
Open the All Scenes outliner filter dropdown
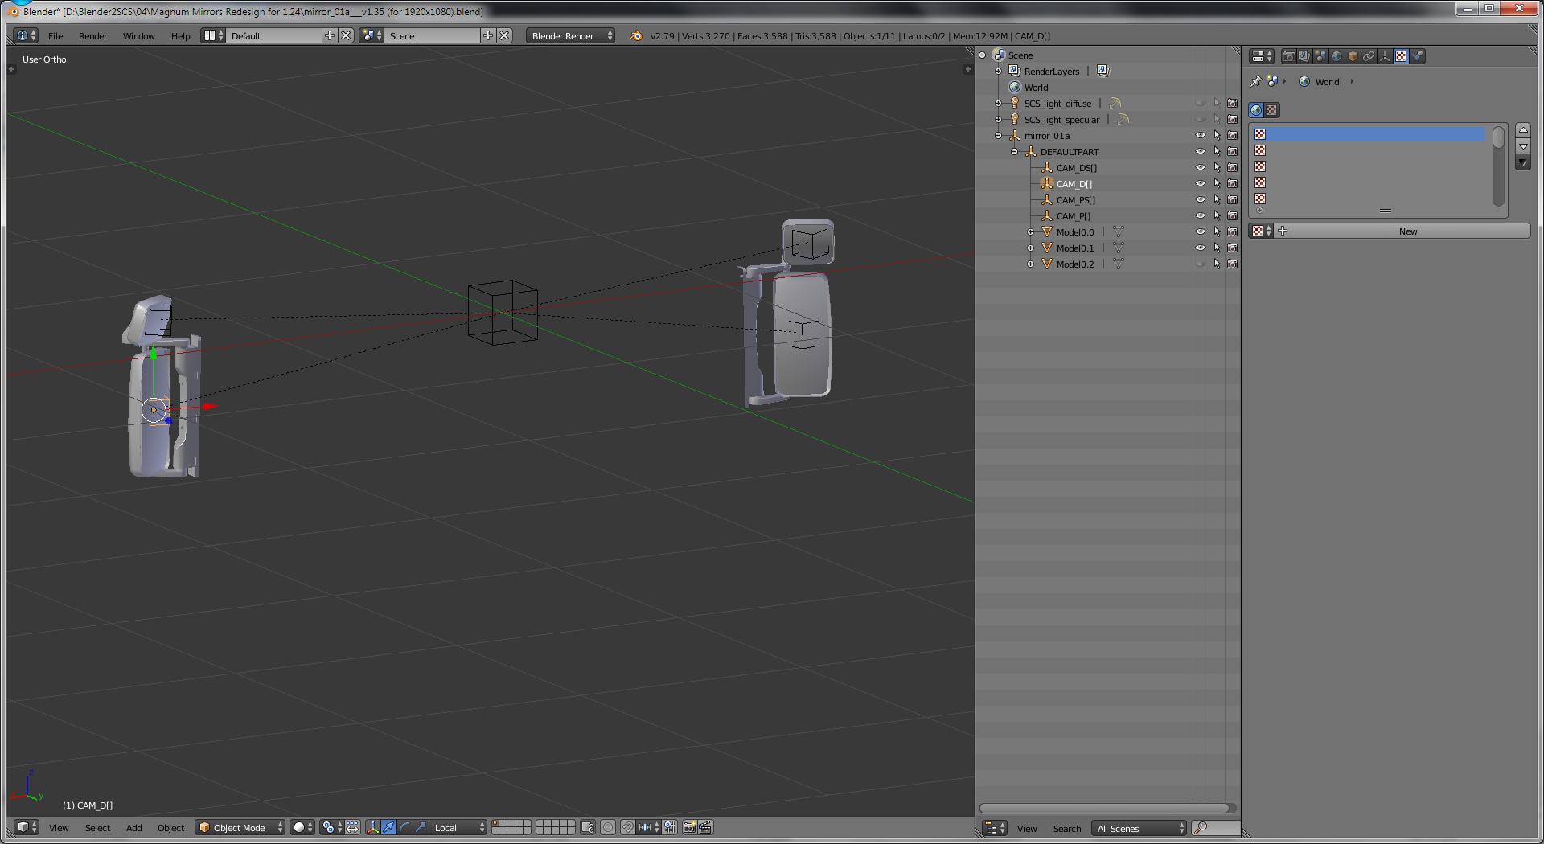[x=1139, y=828]
